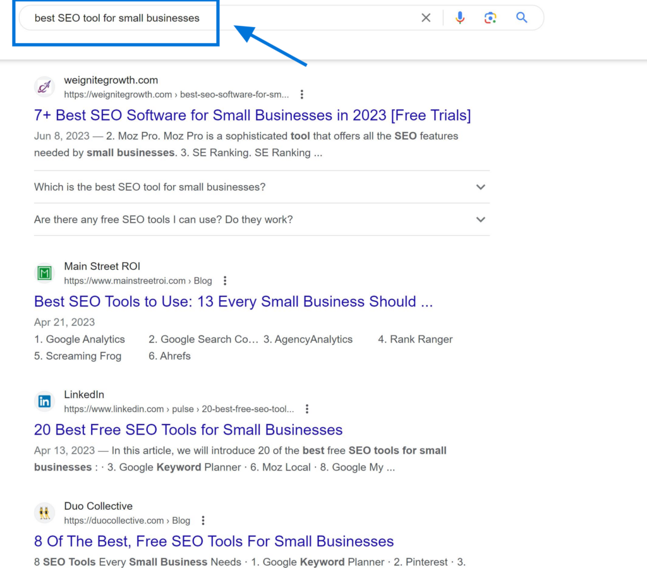Click the magnifying glass to search
This screenshot has height=568, width=647.
521,17
